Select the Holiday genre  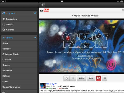click(19, 76)
